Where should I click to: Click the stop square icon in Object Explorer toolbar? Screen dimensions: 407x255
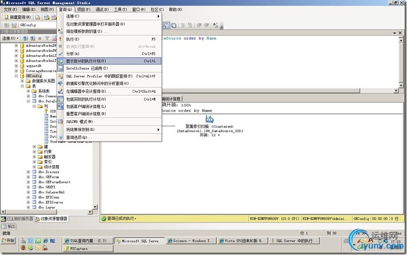tap(40, 39)
